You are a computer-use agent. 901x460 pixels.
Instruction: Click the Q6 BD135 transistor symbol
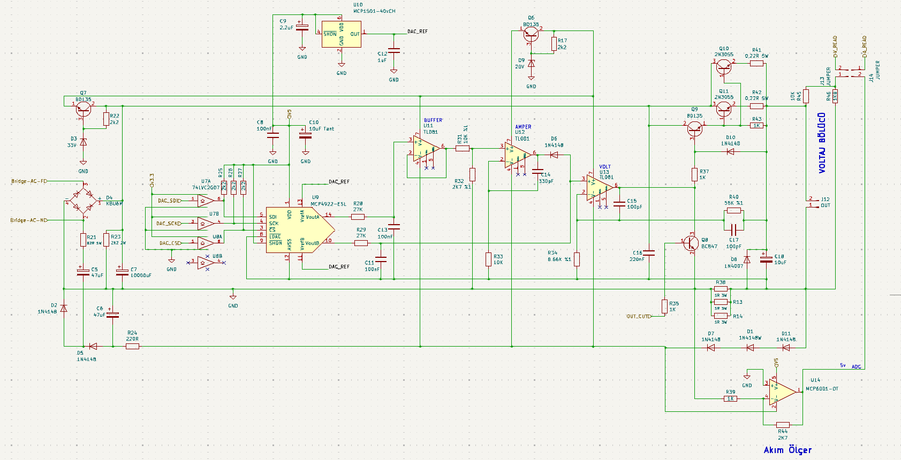point(531,34)
